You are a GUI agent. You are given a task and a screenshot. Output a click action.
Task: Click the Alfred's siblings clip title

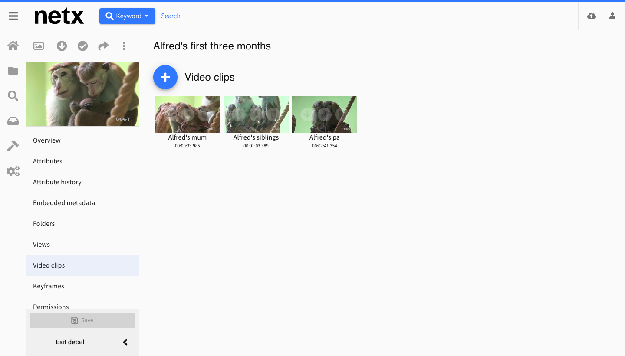click(256, 137)
